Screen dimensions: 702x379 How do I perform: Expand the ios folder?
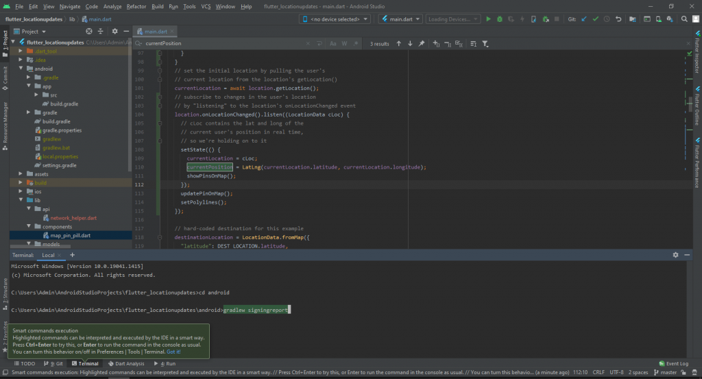21,191
